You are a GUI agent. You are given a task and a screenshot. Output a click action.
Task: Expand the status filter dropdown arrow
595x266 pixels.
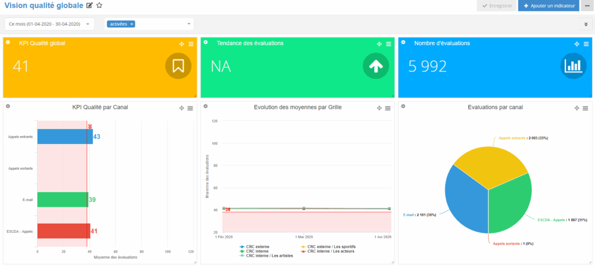189,24
